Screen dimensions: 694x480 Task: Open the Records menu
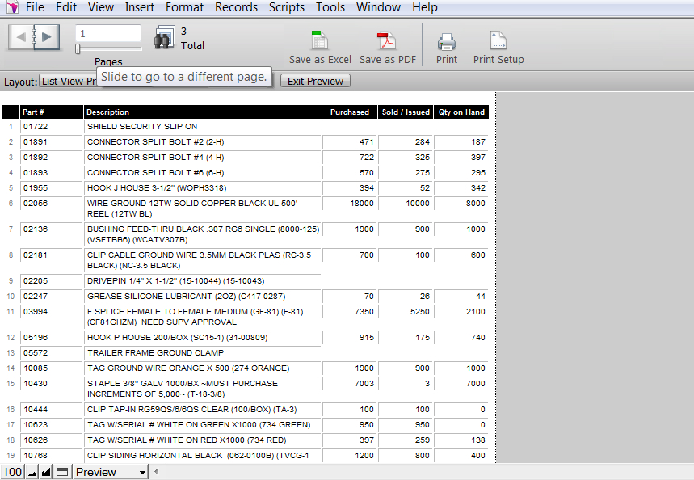[x=236, y=7]
